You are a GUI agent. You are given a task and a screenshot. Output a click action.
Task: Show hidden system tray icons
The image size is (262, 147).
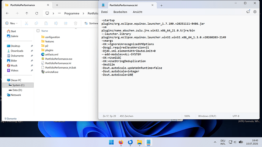(x=215, y=142)
